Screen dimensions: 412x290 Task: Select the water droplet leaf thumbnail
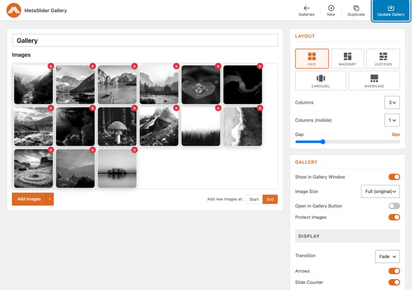point(201,85)
